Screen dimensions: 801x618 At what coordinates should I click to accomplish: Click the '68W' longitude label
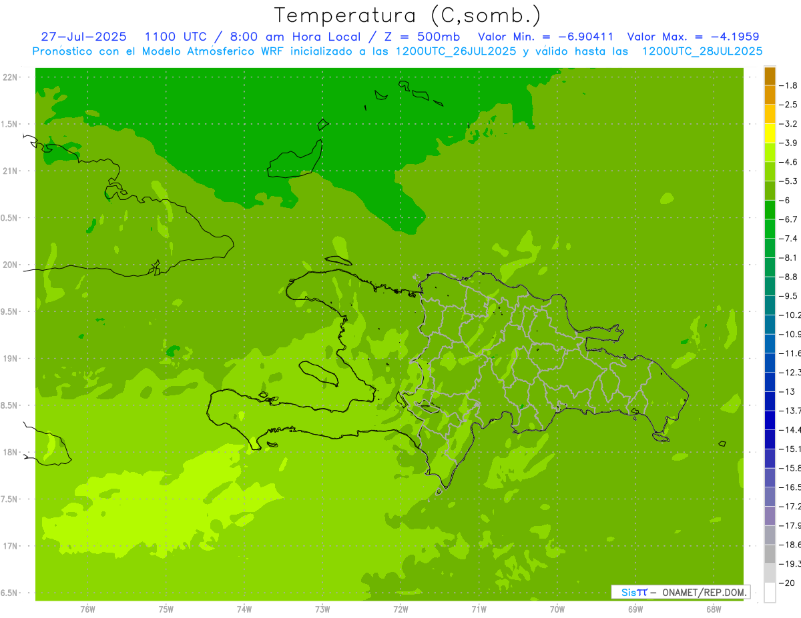pyautogui.click(x=714, y=609)
